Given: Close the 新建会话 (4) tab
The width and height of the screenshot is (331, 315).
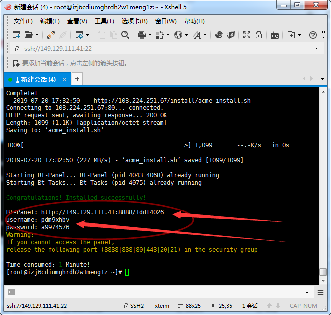Looking at the screenshot, I should click(x=64, y=80).
